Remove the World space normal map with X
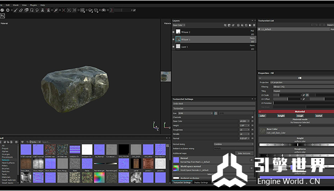 click(x=252, y=168)
